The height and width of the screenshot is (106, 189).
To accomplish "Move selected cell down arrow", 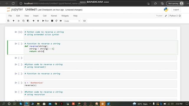I will click(38, 21).
